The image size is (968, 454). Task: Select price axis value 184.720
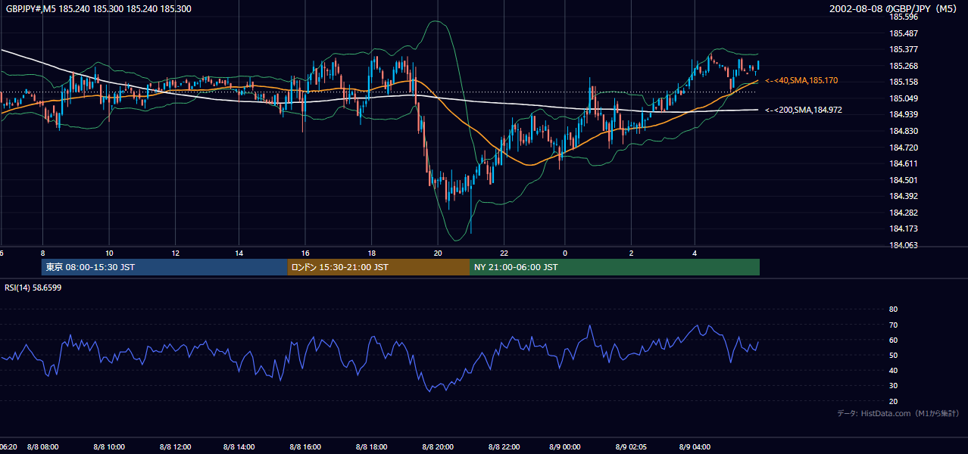pyautogui.click(x=903, y=148)
